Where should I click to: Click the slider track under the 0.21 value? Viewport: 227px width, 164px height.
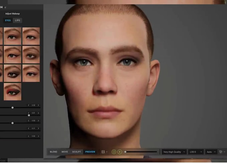click(x=20, y=131)
